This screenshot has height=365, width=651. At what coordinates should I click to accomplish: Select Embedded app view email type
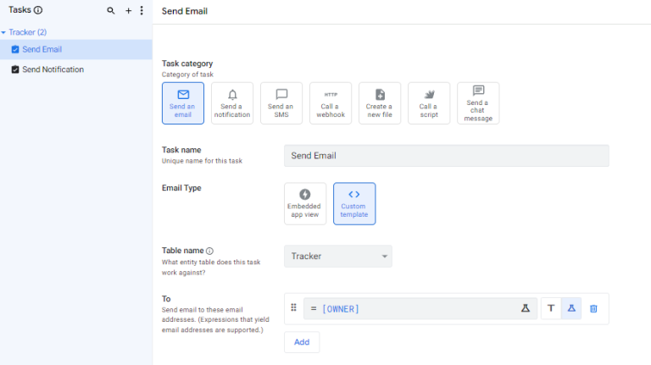coord(305,203)
